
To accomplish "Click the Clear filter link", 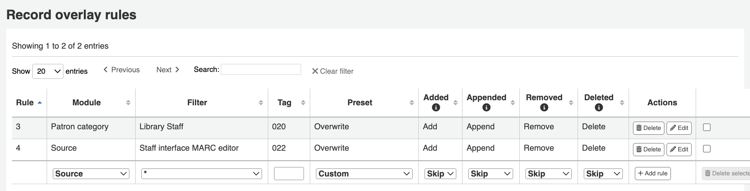I will coord(333,71).
